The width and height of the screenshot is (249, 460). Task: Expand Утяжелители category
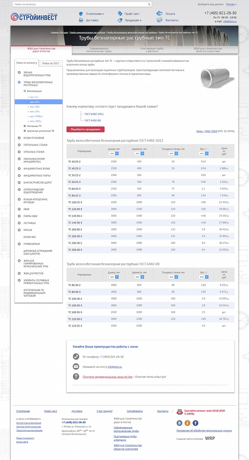click(x=19, y=244)
